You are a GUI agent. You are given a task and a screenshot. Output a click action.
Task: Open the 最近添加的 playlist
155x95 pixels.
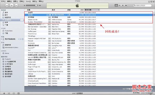9,74
